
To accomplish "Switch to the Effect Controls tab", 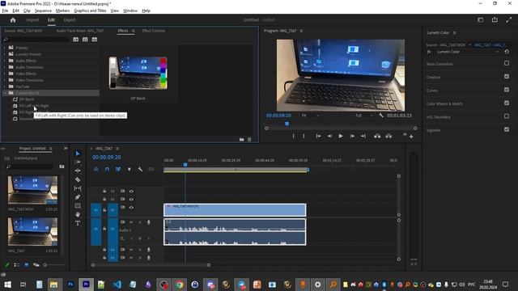I will tap(153, 31).
